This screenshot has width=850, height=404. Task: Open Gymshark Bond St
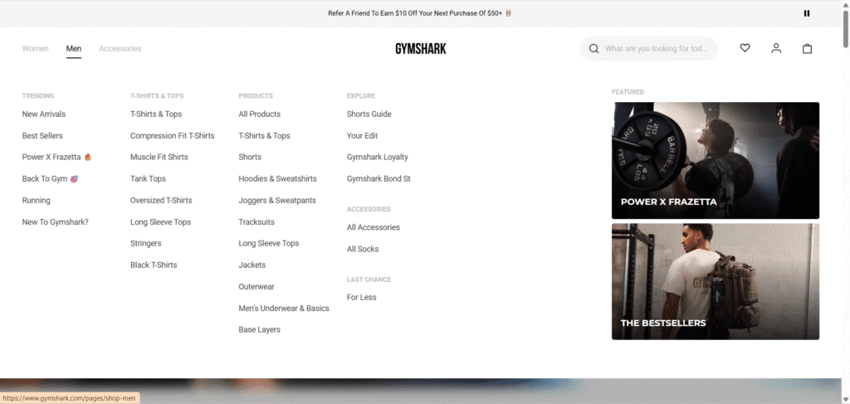[x=379, y=178]
